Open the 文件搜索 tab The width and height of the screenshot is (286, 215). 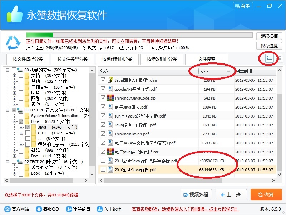click(207, 59)
